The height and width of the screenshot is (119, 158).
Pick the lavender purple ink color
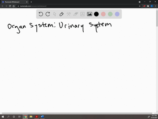click(x=117, y=14)
